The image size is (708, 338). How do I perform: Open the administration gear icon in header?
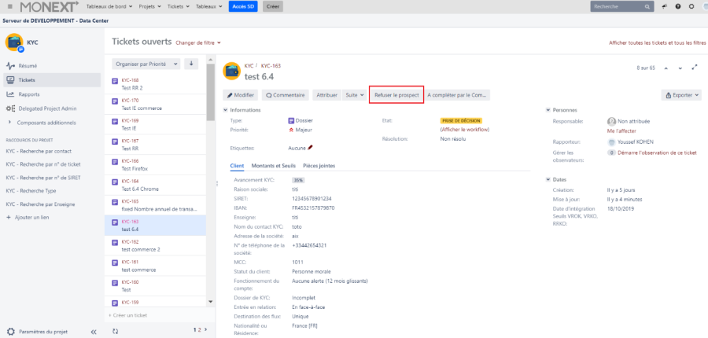pos(690,6)
